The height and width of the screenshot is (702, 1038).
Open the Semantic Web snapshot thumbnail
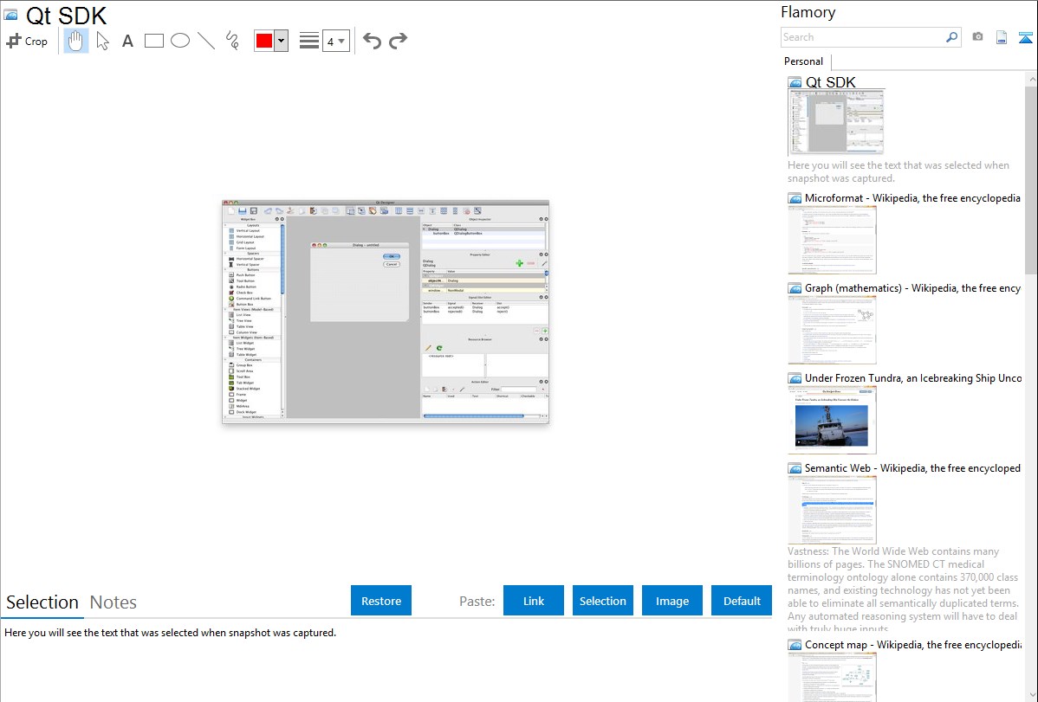coord(832,510)
